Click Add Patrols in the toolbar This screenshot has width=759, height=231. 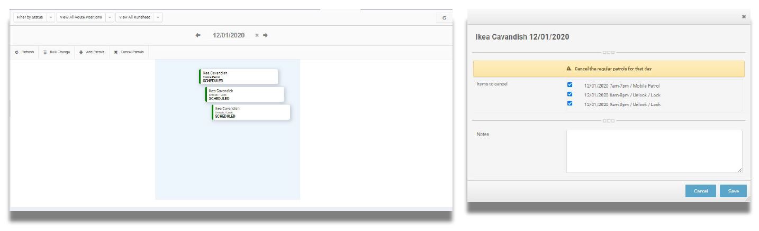pyautogui.click(x=92, y=52)
